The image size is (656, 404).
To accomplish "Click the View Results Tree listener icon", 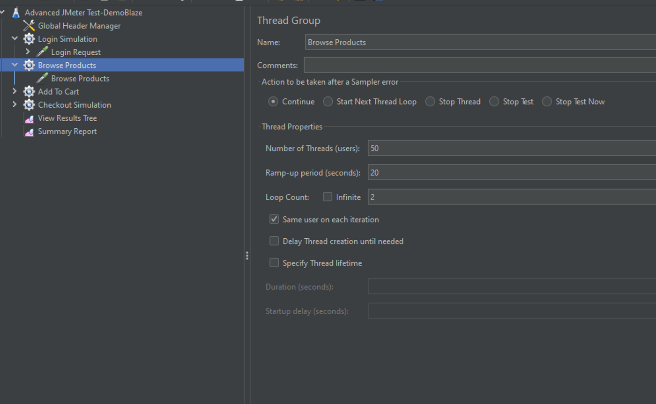I will tap(29, 118).
